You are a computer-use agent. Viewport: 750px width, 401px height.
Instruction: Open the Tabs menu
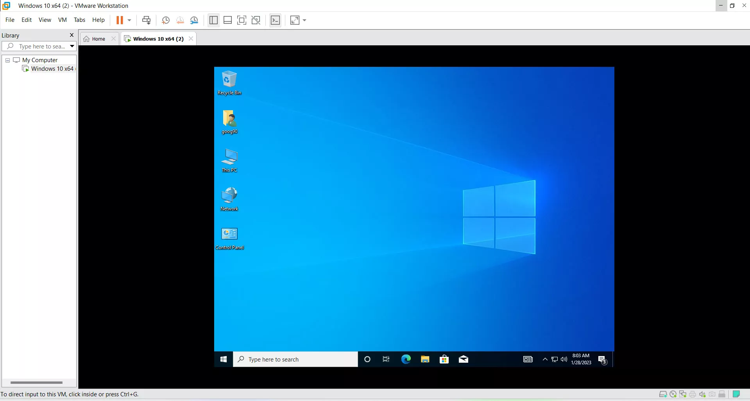click(x=79, y=20)
